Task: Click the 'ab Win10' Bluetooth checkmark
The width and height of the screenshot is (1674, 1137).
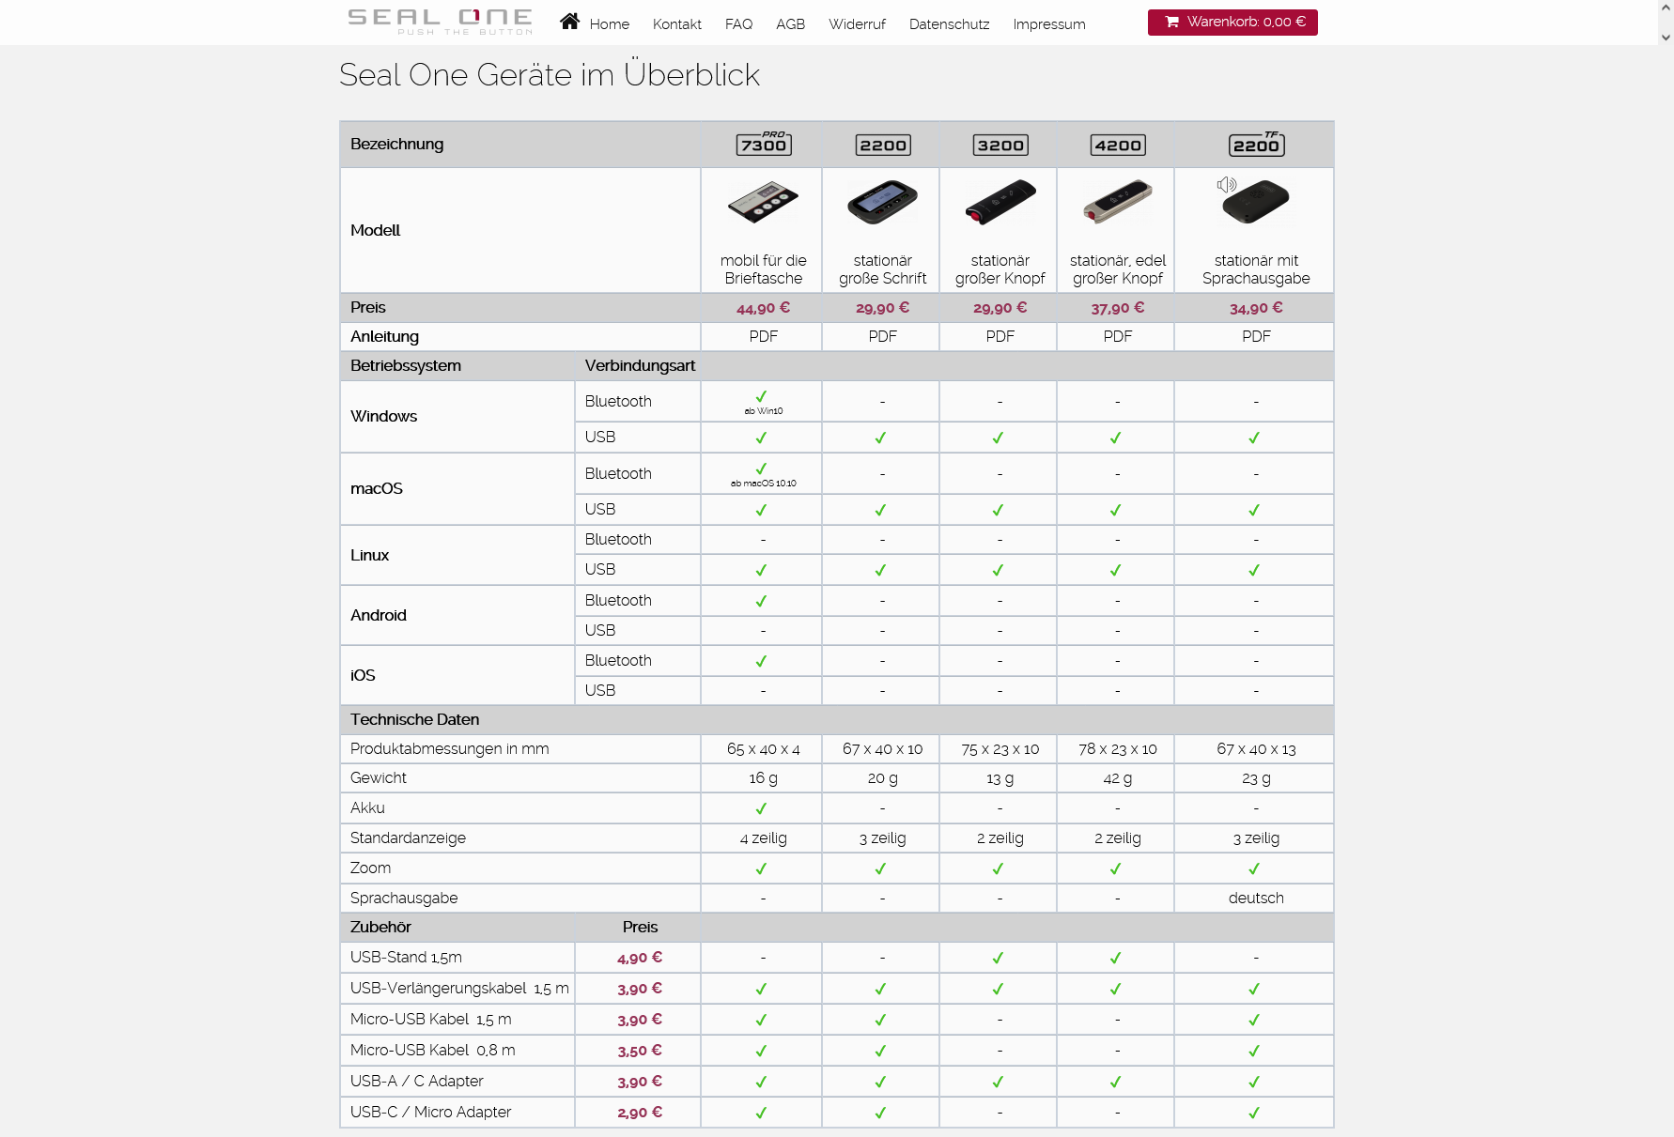Action: [761, 396]
